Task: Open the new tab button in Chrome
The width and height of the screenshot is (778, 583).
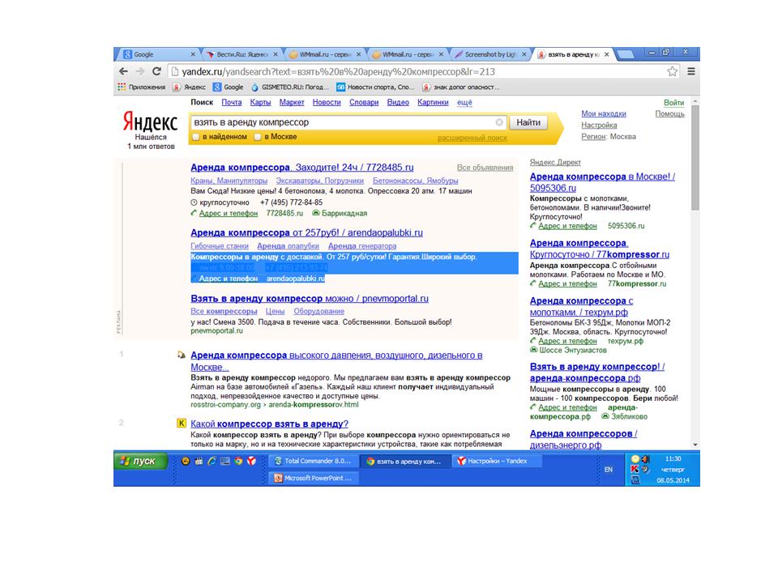Action: click(x=625, y=54)
